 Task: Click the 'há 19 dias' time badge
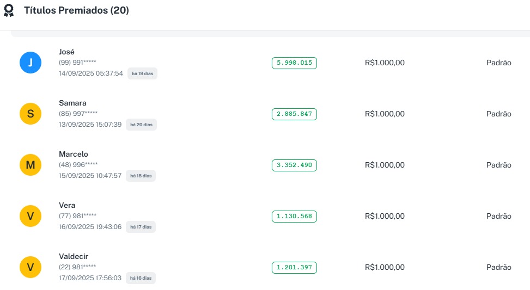(142, 73)
